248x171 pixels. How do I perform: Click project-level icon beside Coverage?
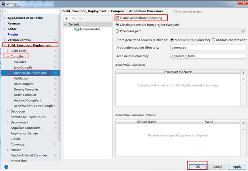pyautogui.click(x=55, y=144)
